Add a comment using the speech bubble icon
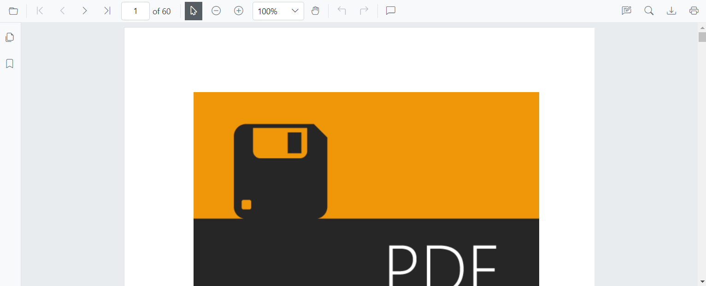706x286 pixels. pyautogui.click(x=391, y=11)
